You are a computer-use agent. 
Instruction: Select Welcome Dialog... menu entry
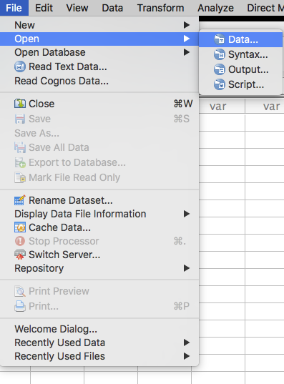(56, 329)
